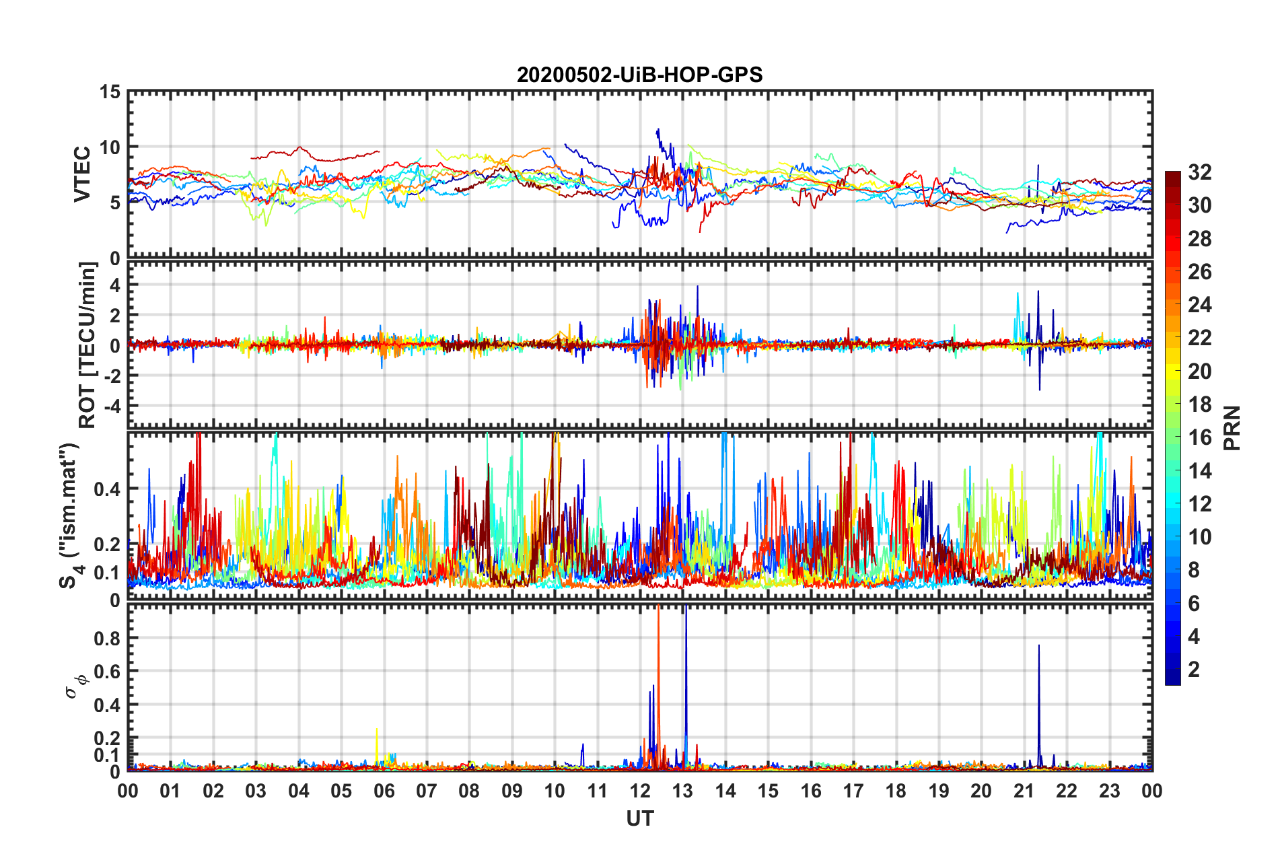Click the colorbar tick label 16
Screen dimensions: 1280x856
[x=1199, y=437]
